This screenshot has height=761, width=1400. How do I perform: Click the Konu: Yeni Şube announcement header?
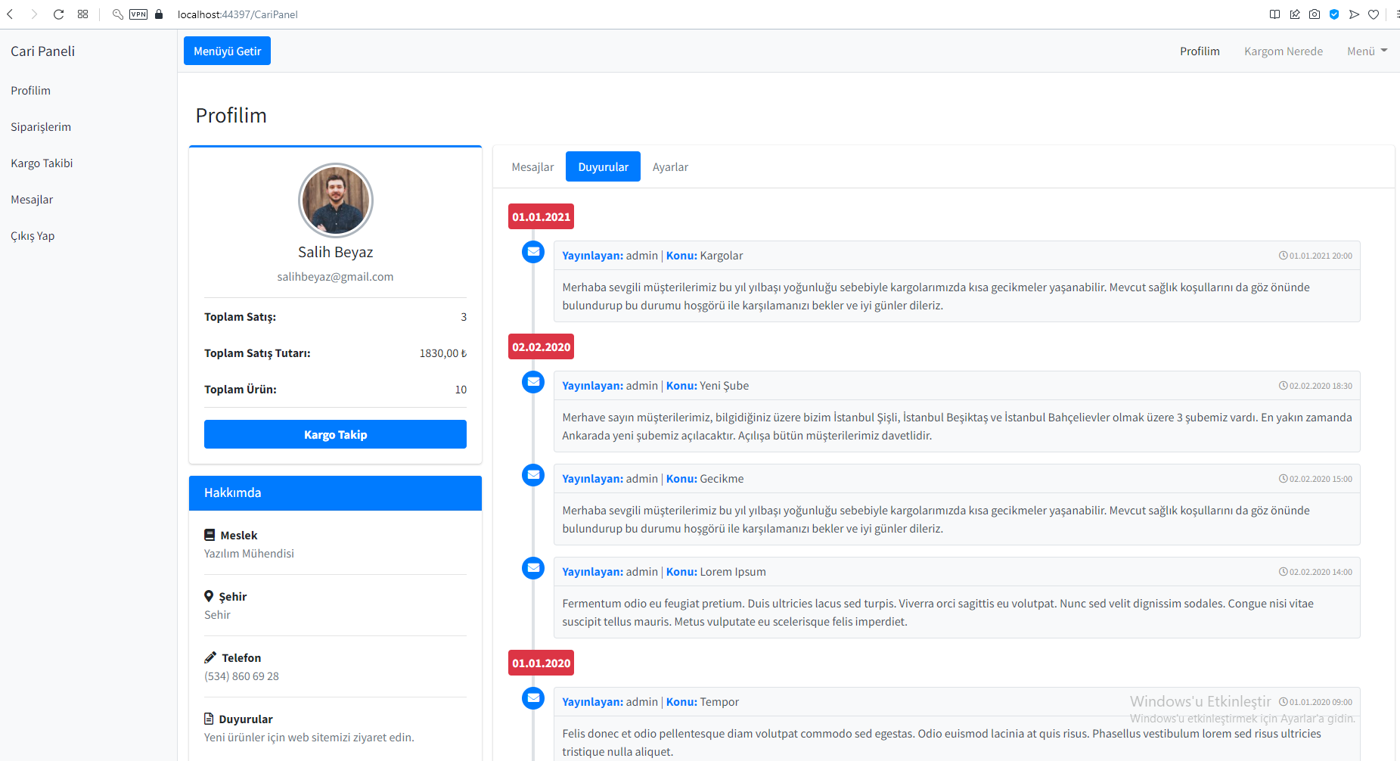[957, 386]
